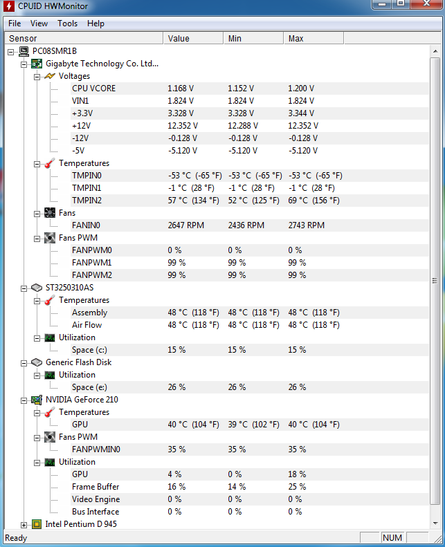The width and height of the screenshot is (445, 547).
Task: Click the Min column header
Action: click(253, 38)
